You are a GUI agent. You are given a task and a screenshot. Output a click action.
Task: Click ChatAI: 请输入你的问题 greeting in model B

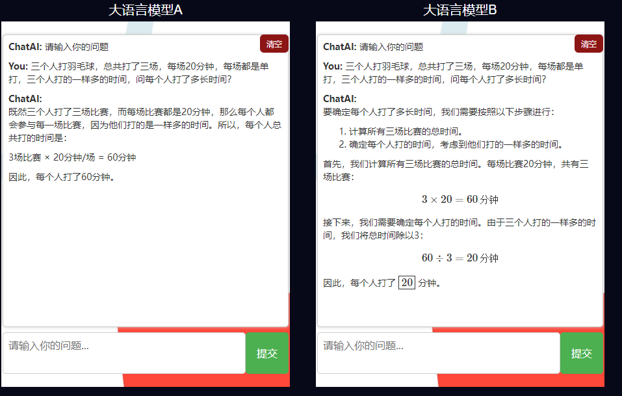(x=373, y=47)
